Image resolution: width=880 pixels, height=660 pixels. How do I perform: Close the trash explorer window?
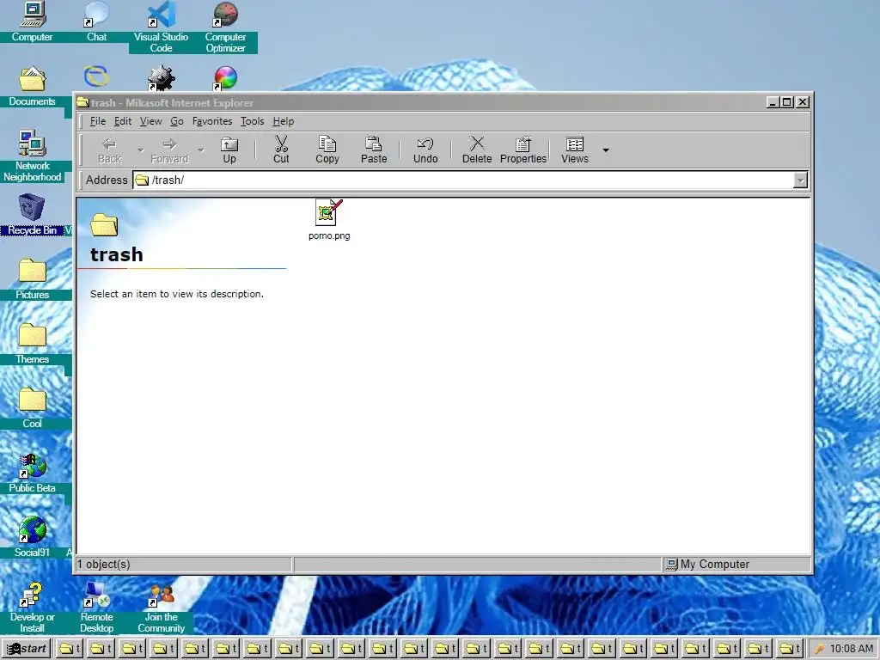pos(803,102)
